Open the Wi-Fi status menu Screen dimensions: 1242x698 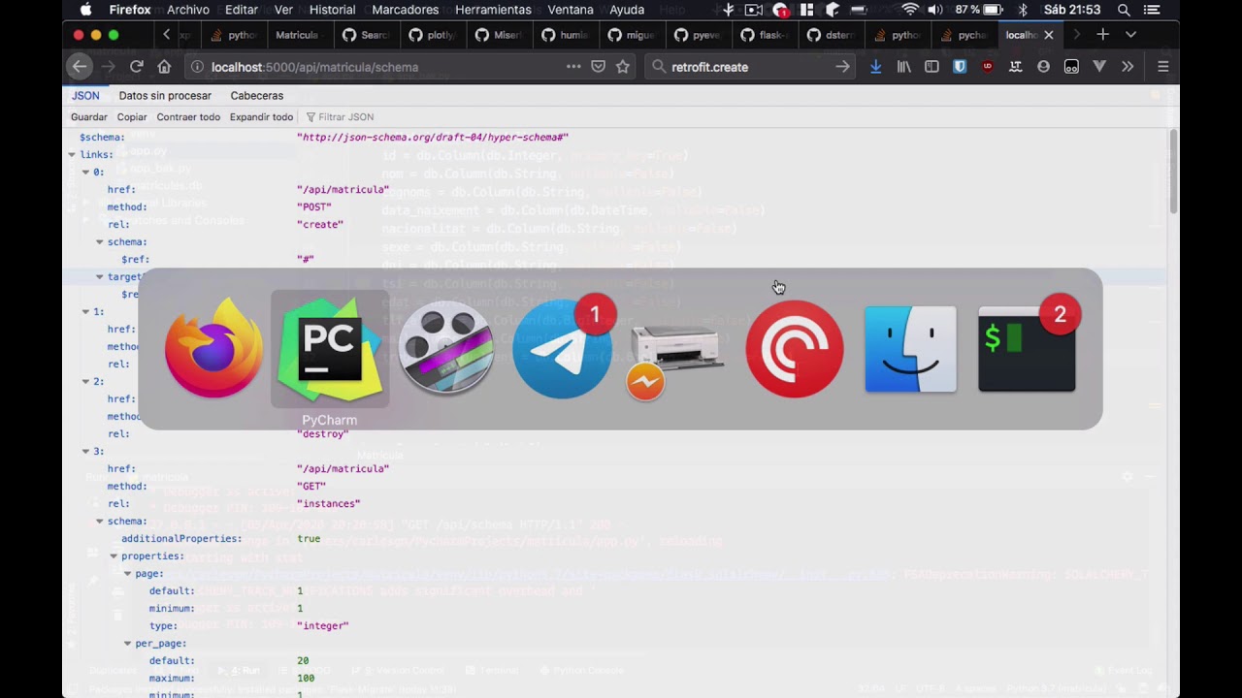909,10
